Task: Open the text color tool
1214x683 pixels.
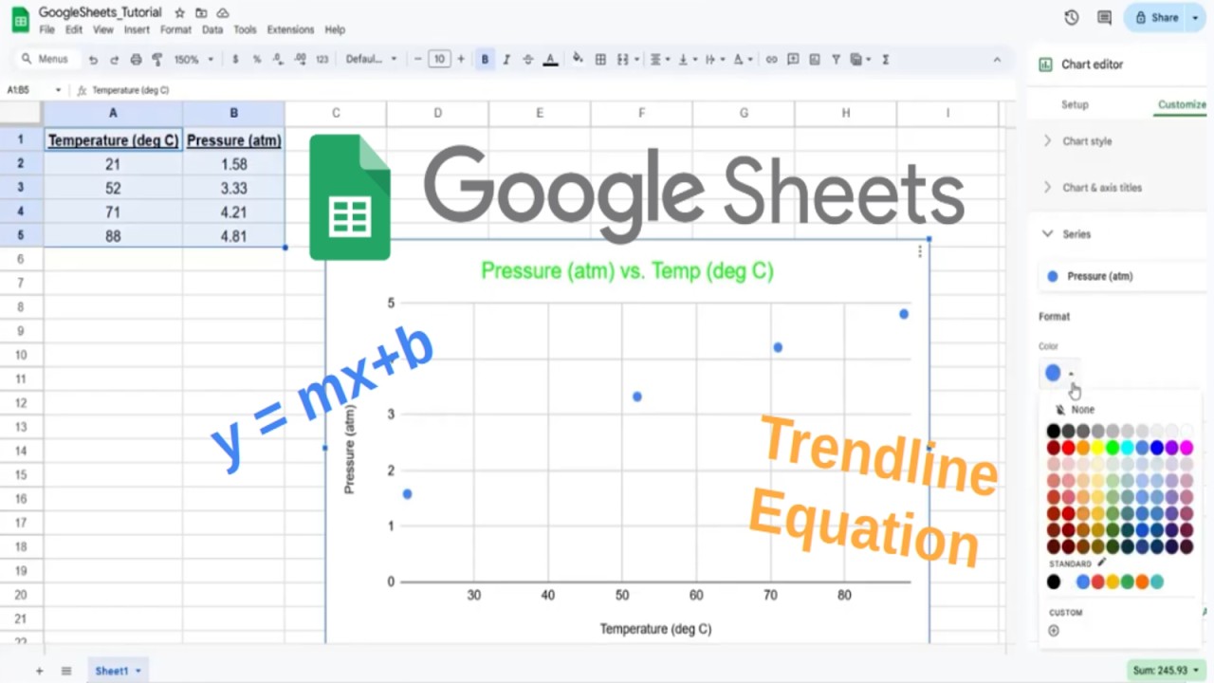Action: point(550,59)
